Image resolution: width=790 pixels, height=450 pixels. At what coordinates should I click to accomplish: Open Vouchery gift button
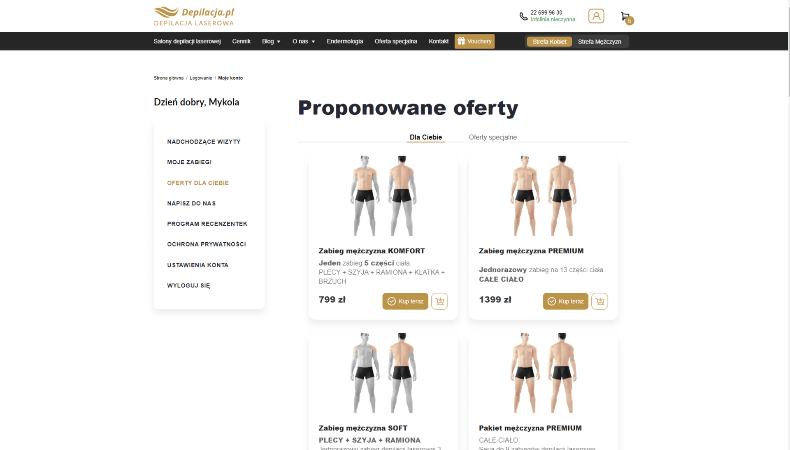click(x=474, y=41)
